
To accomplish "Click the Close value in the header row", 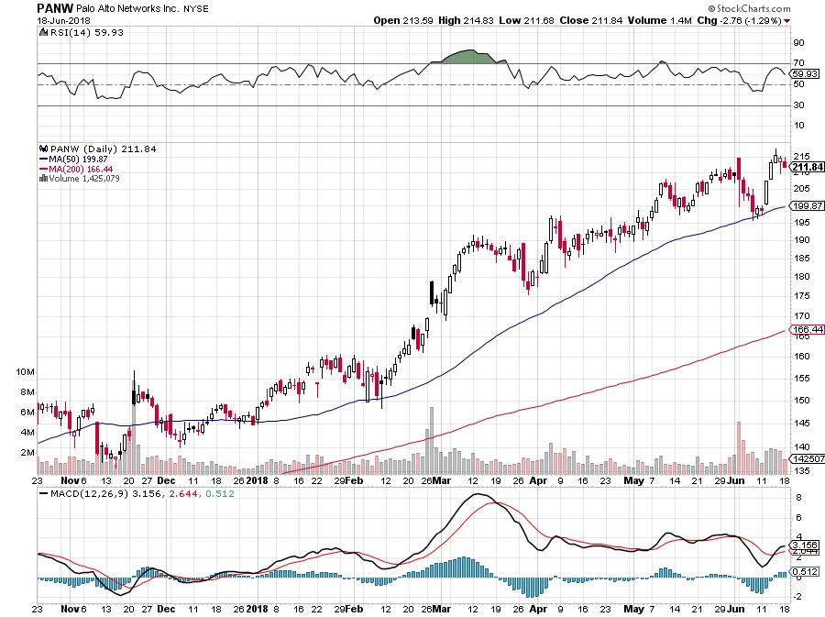I will (x=607, y=20).
